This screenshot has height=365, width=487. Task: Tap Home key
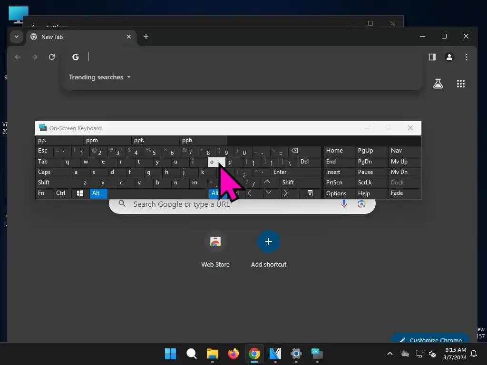(339, 151)
